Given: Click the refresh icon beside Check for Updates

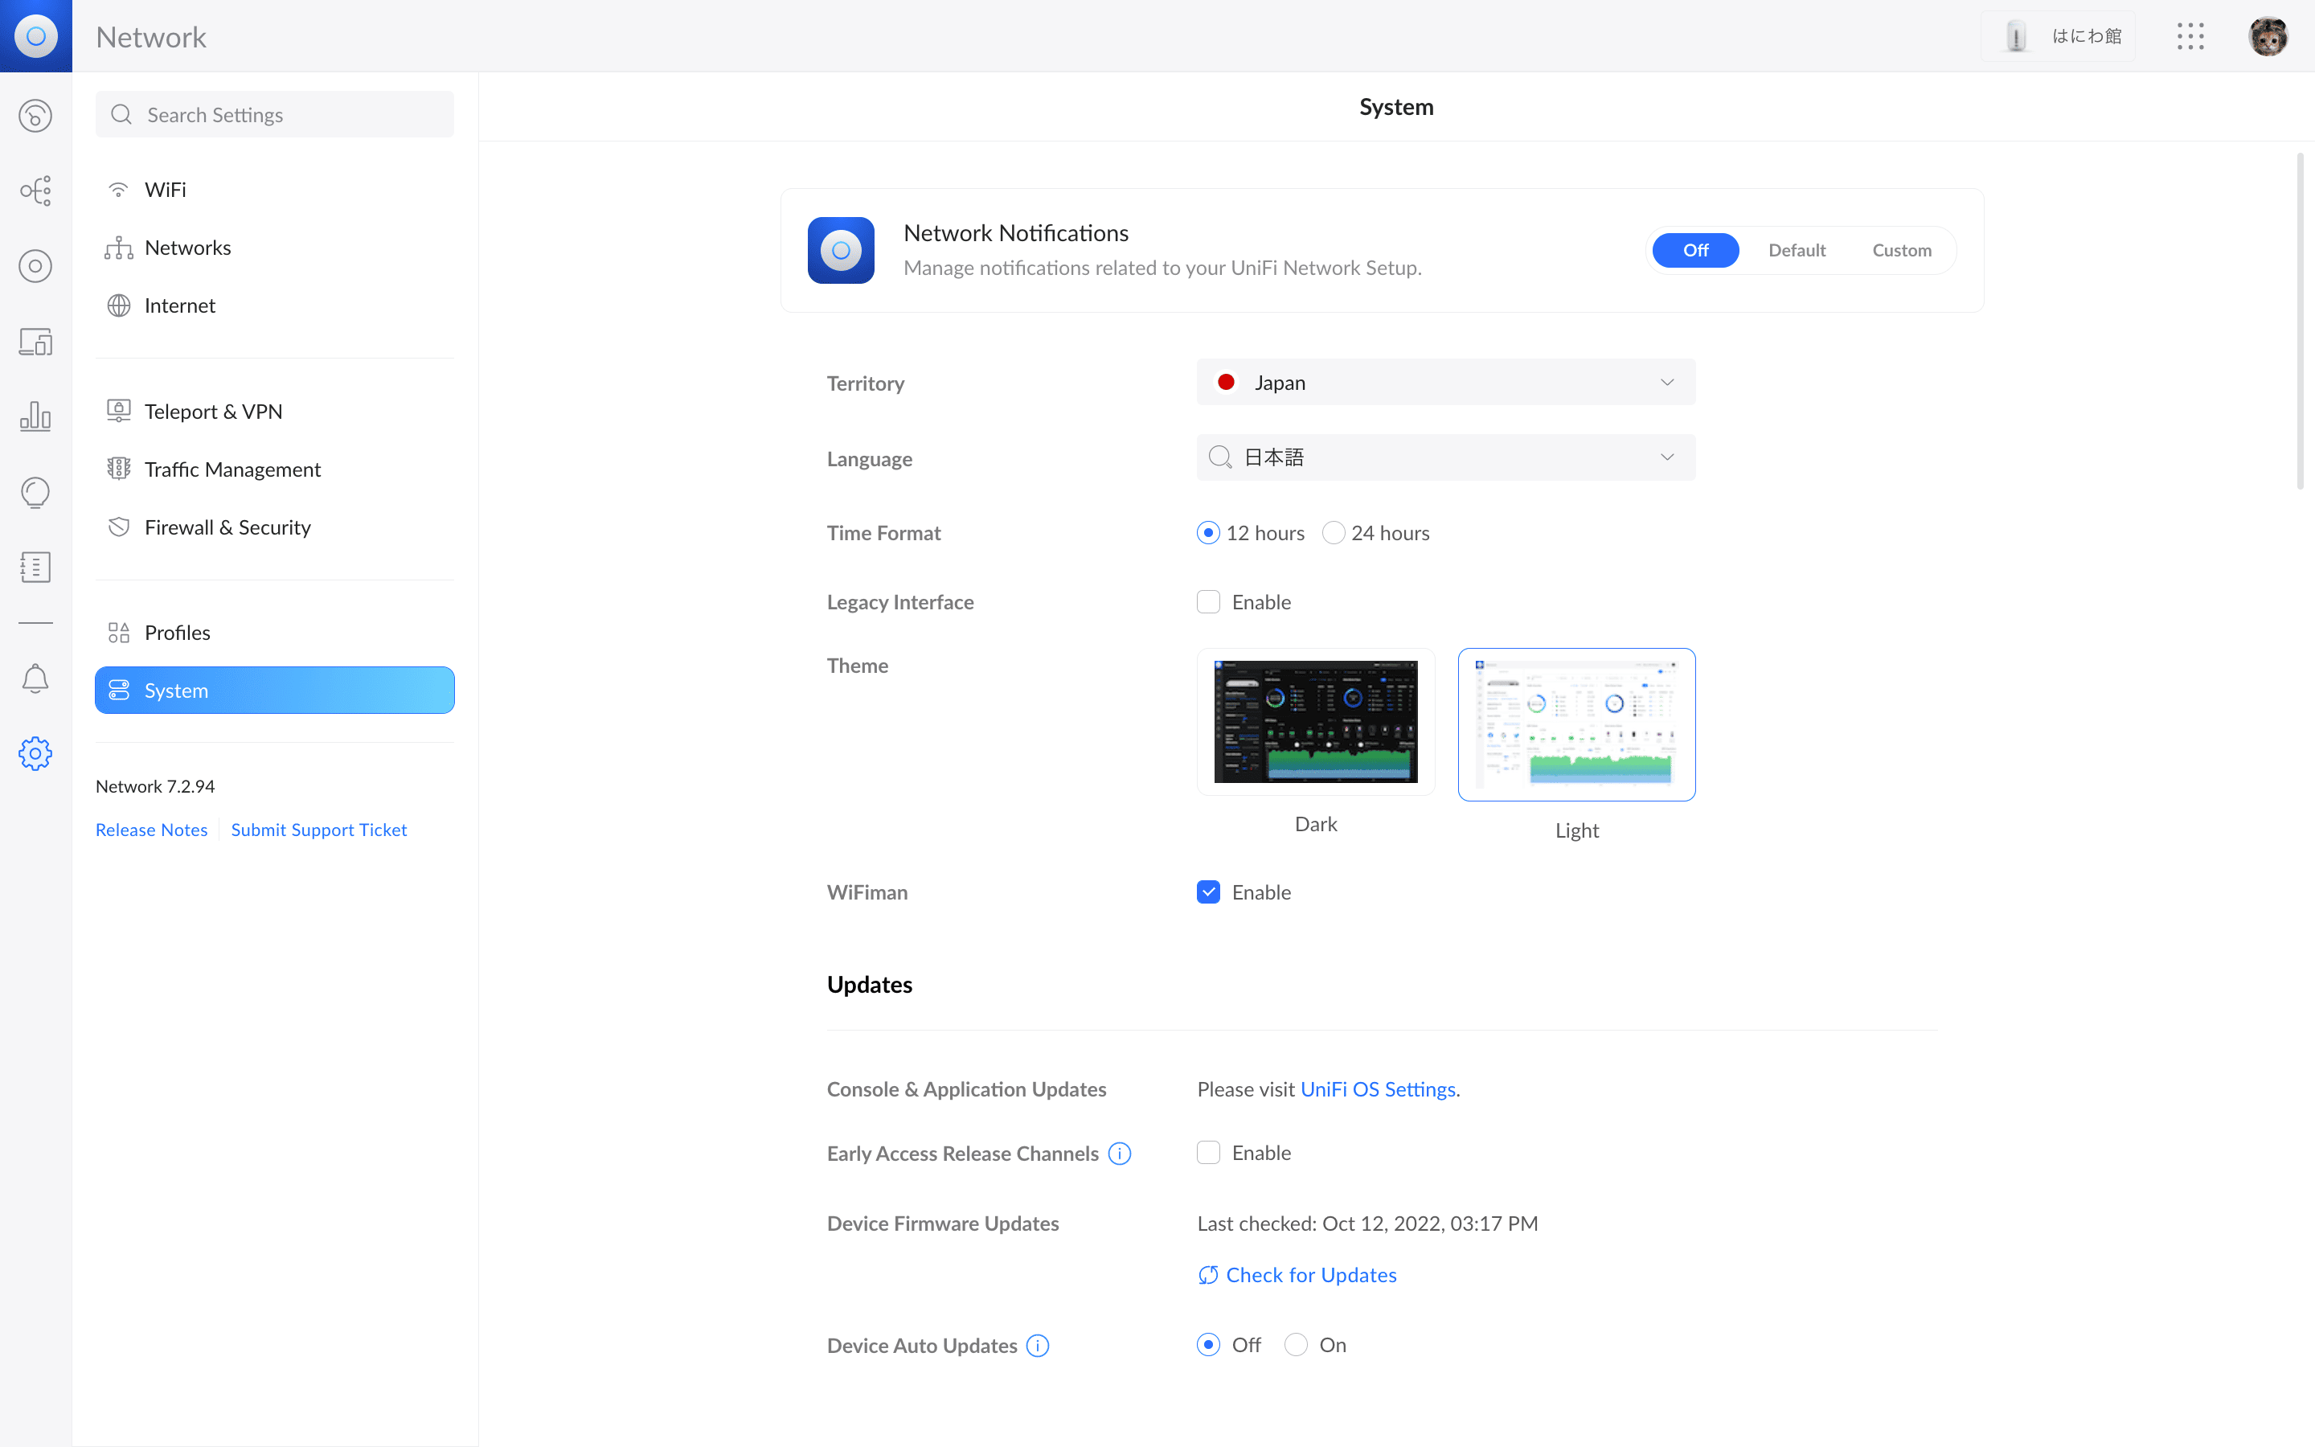Looking at the screenshot, I should click(1208, 1275).
